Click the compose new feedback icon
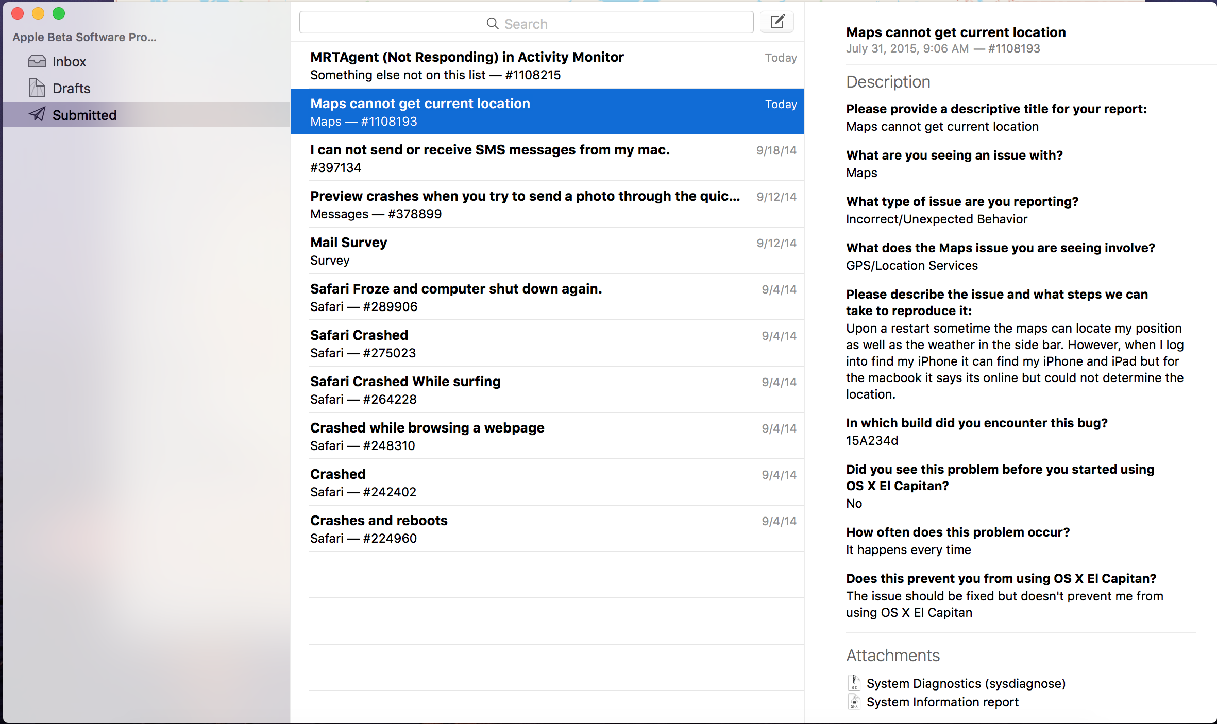 (777, 22)
